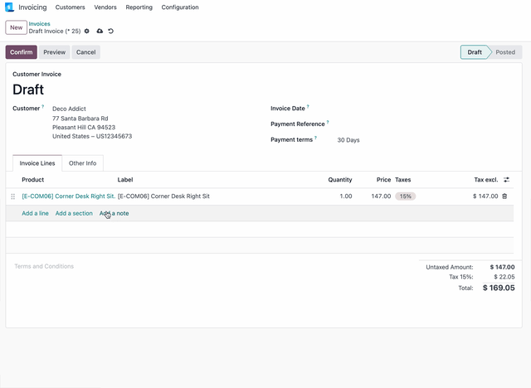The image size is (531, 388).
Task: Select the Draft status stage
Action: (475, 52)
